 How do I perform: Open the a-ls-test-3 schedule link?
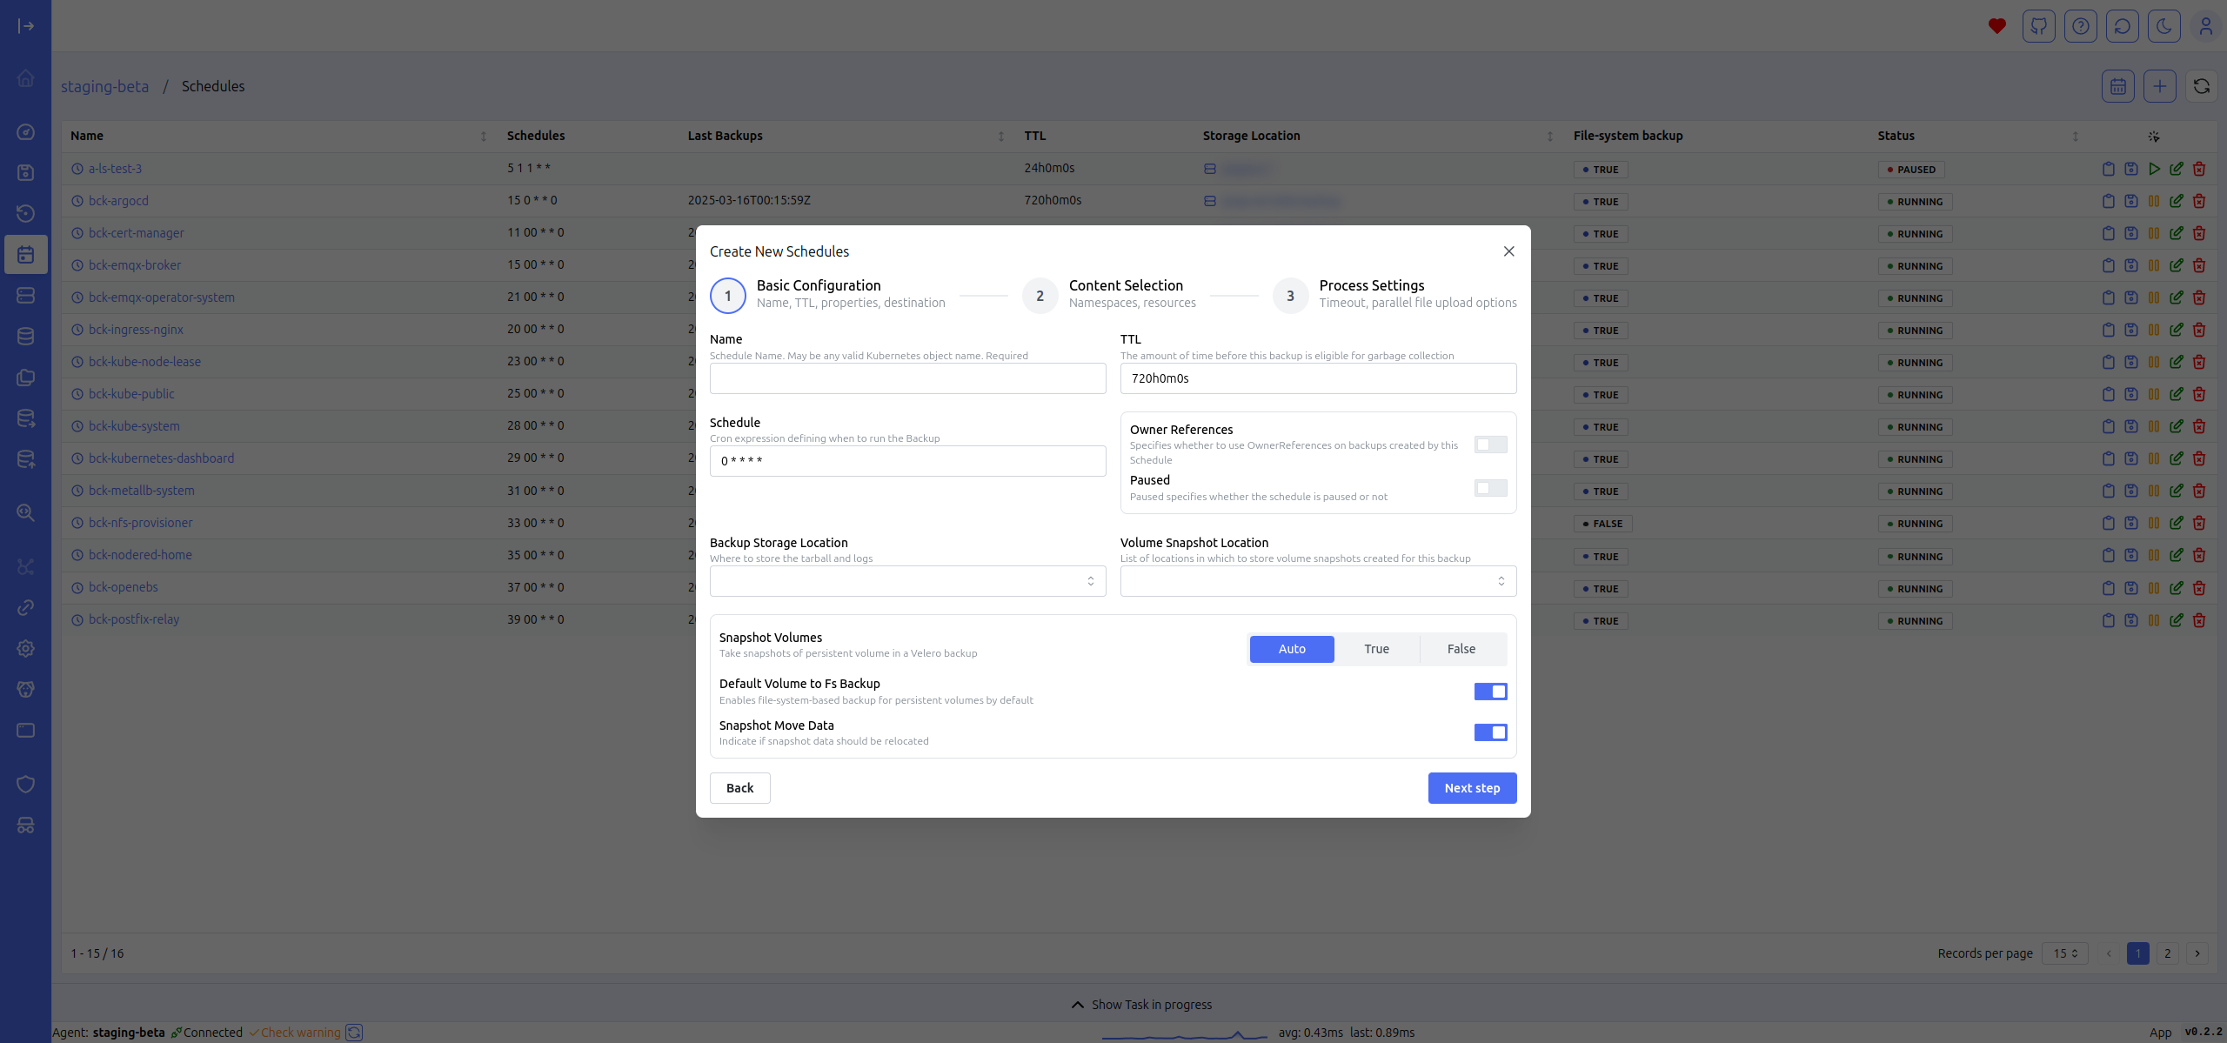pyautogui.click(x=115, y=169)
